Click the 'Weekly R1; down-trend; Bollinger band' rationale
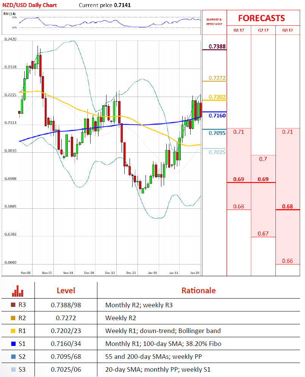The image size is (305, 377). pos(163,331)
